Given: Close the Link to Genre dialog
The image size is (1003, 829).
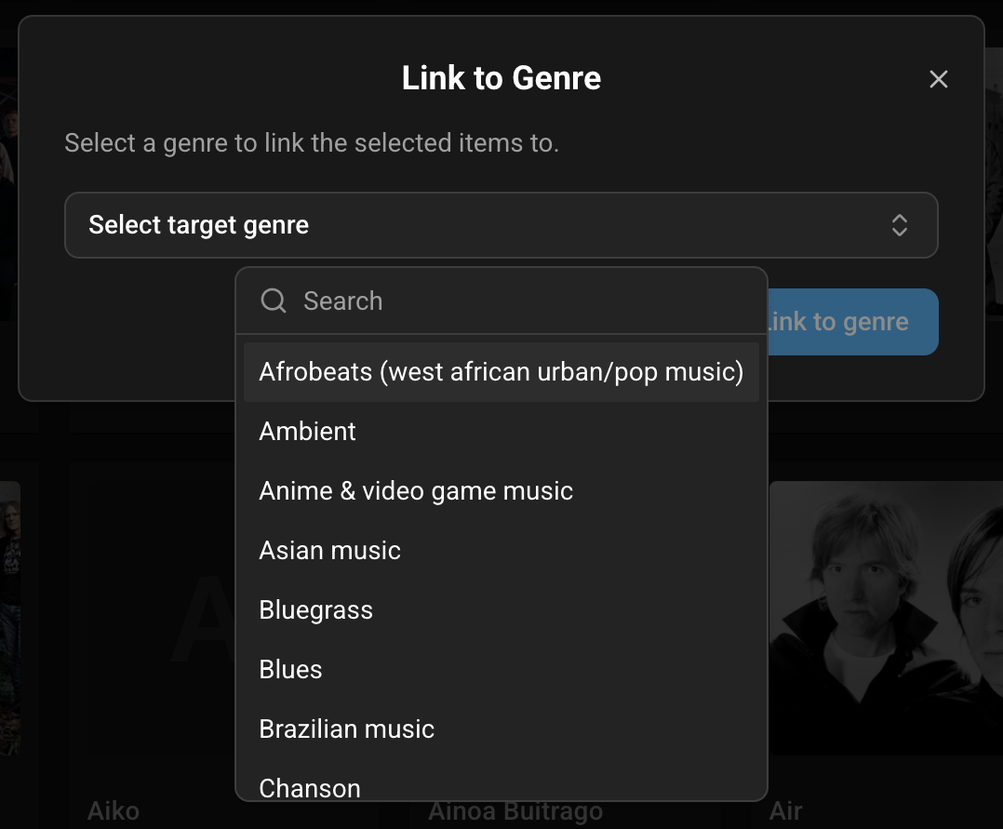Looking at the screenshot, I should (x=938, y=80).
